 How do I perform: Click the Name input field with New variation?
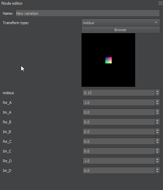pos(88,13)
